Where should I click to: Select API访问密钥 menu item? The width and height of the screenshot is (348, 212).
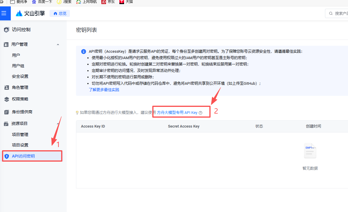coord(32,156)
